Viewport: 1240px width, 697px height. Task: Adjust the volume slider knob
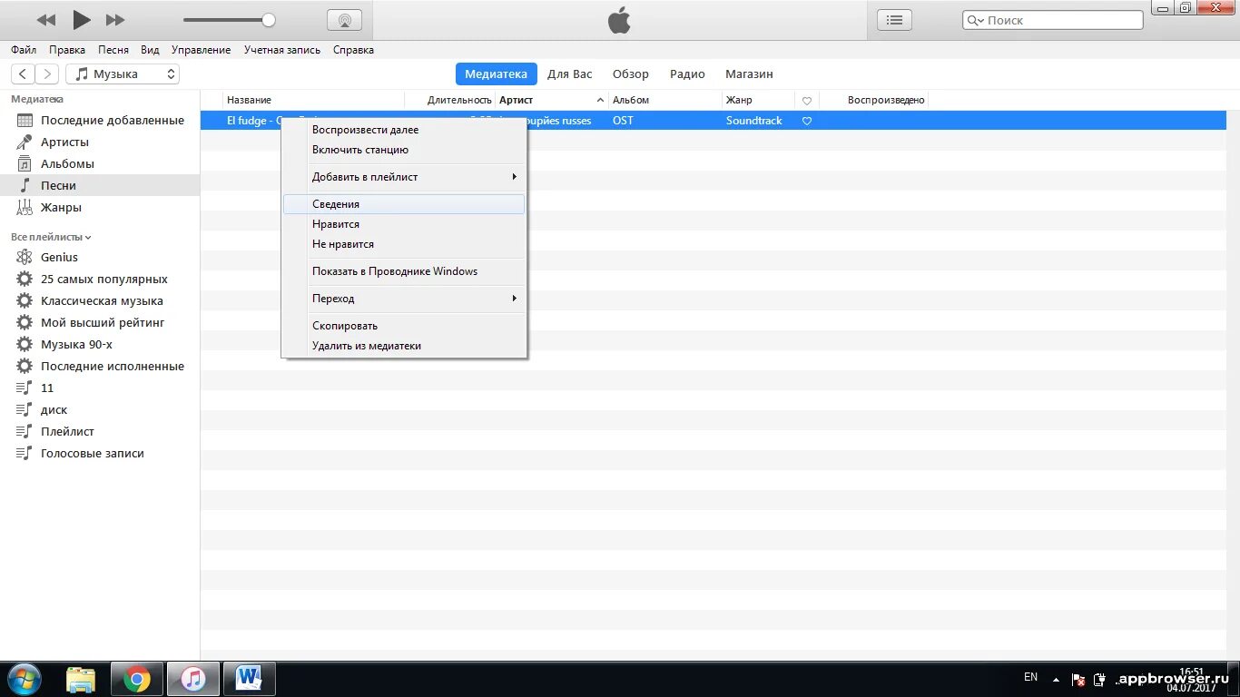tap(268, 19)
